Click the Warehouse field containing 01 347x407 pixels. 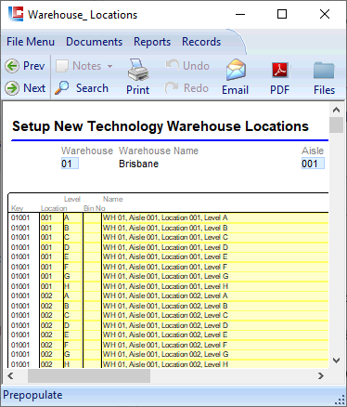pyautogui.click(x=70, y=164)
